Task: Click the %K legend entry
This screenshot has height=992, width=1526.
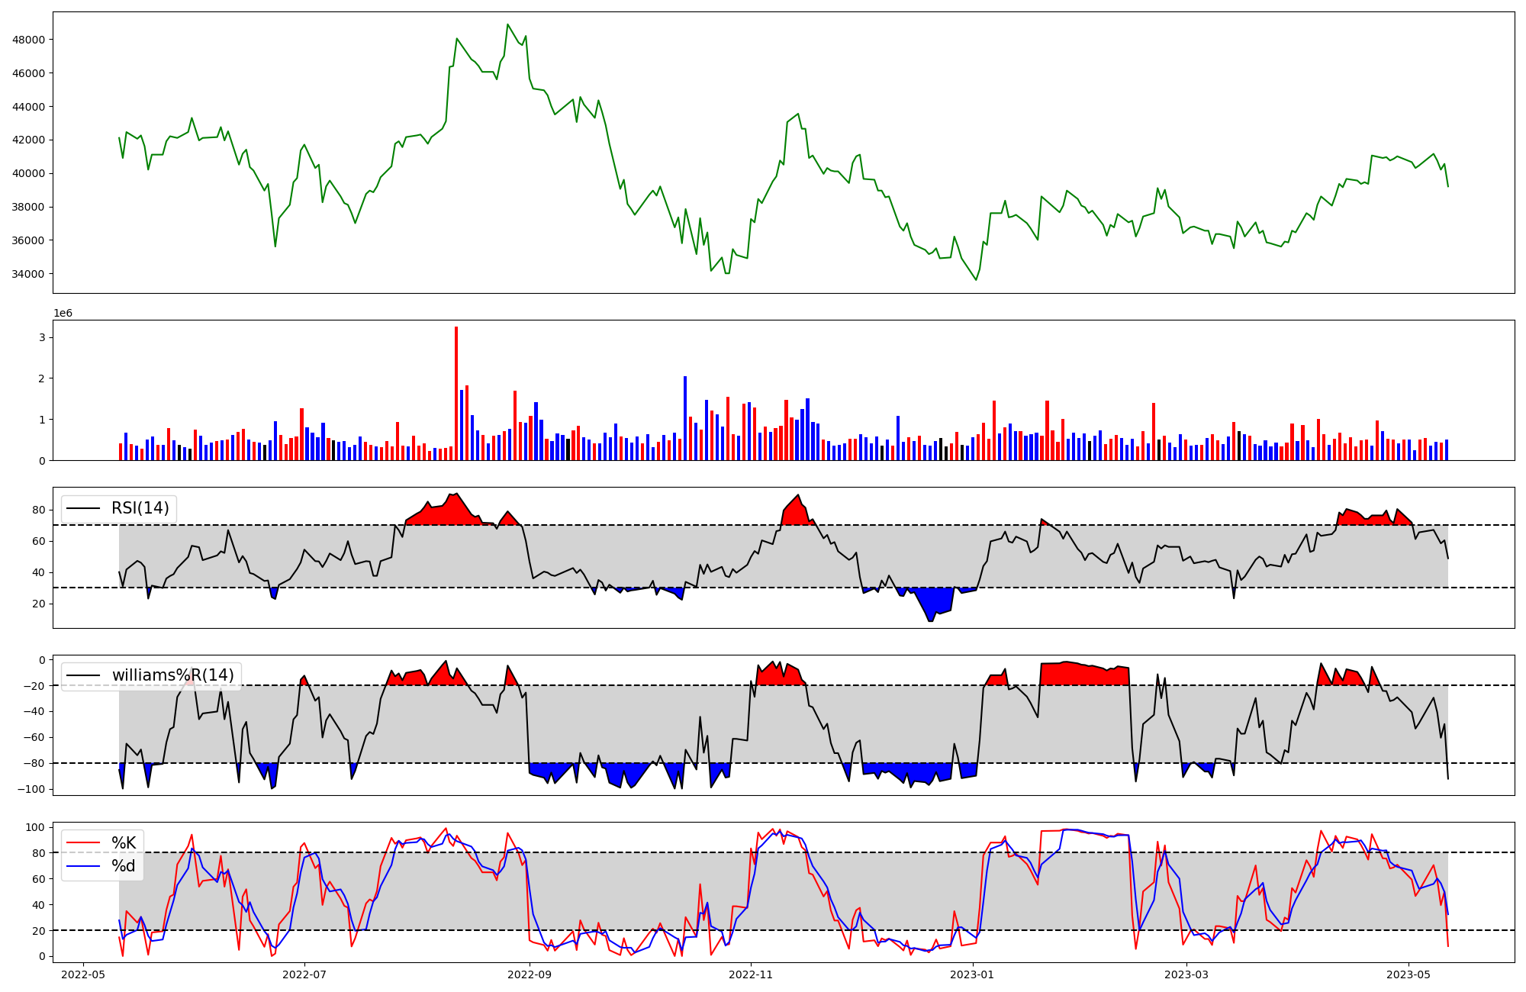Action: coord(124,843)
